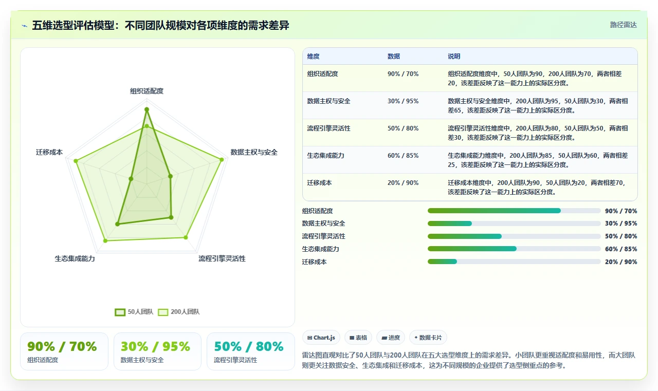Image resolution: width=658 pixels, height=391 pixels.
Task: Click the 200人团队 legend color box
Action: click(163, 312)
